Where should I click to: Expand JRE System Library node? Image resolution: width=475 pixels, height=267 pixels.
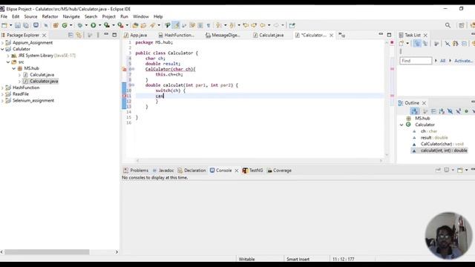click(x=8, y=56)
